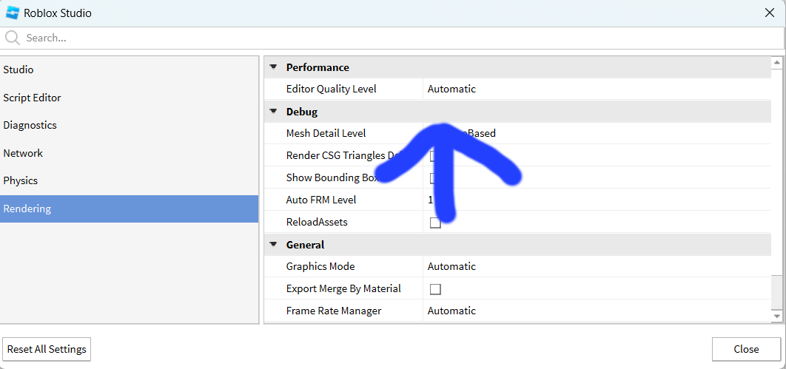
Task: Open the Script Editor settings category
Action: [x=130, y=98]
